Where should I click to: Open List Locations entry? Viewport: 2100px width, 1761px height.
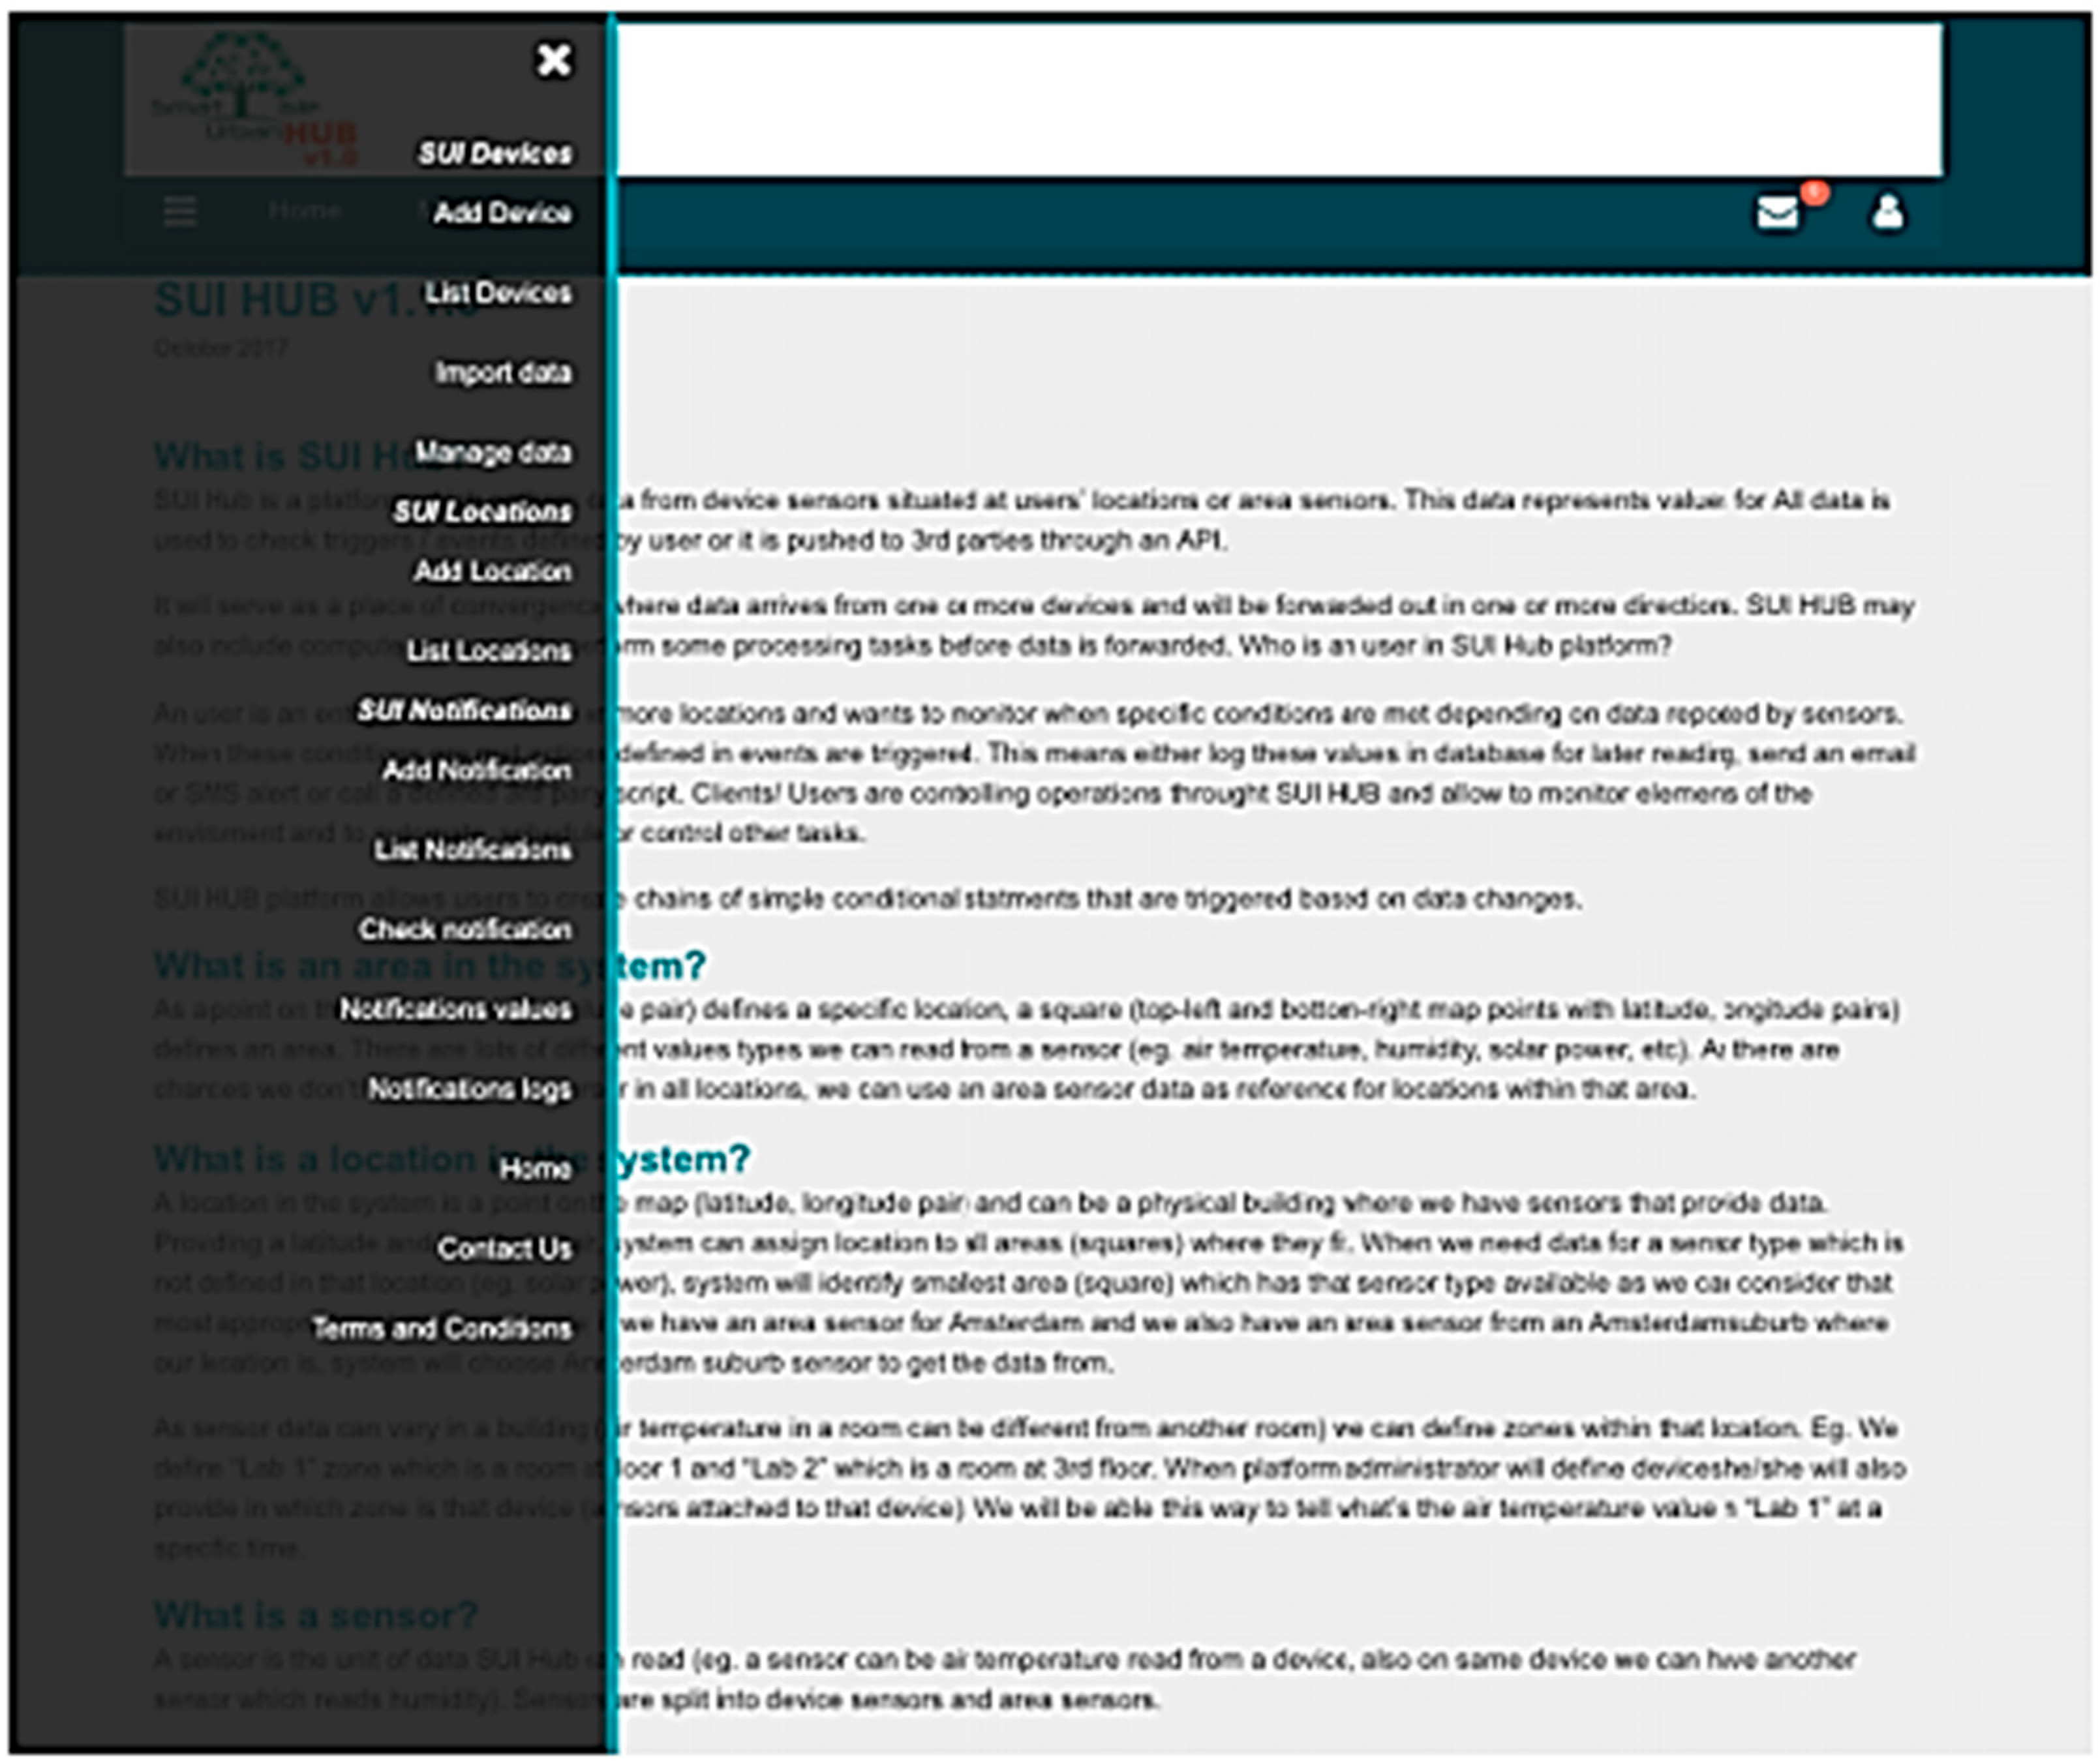[489, 651]
